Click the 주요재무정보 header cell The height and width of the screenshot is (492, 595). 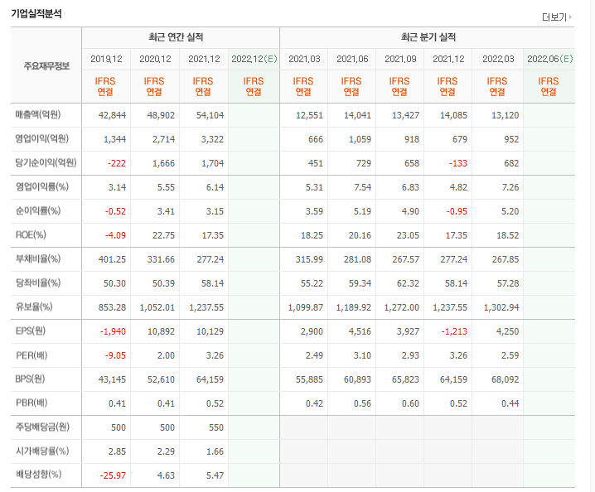click(46, 66)
